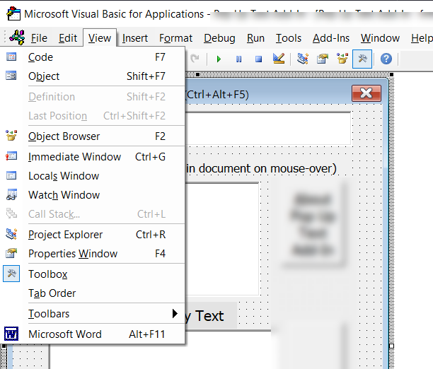This screenshot has height=369, width=433.
Task: Click the userform title bar caption
Action: click(x=216, y=95)
